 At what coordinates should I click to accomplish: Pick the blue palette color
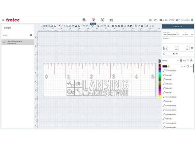coord(160,69)
